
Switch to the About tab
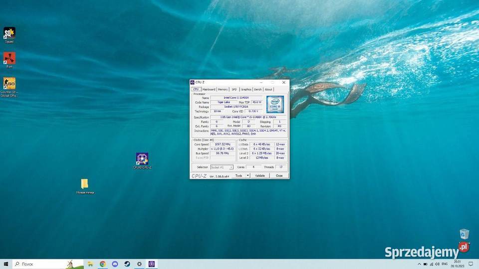point(268,89)
